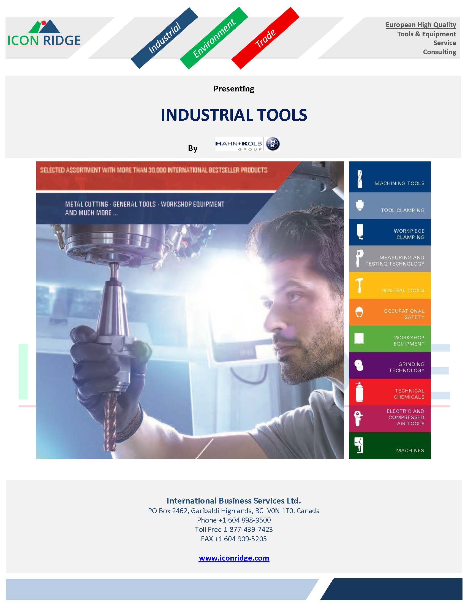Select the spray can Technical Chemicals icon
Image resolution: width=468 pixels, height=606 pixels.
click(359, 392)
